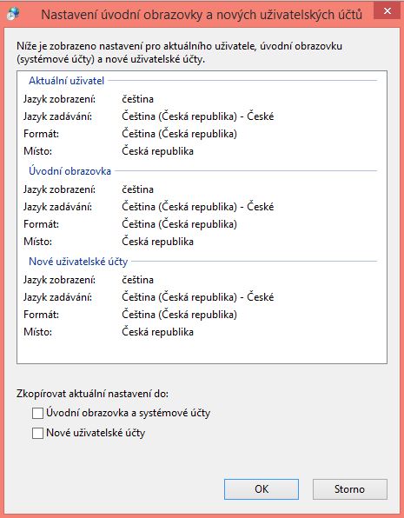
Task: Click Jazyk zadávání label under Nové uživatelské účty
Action: (x=58, y=297)
